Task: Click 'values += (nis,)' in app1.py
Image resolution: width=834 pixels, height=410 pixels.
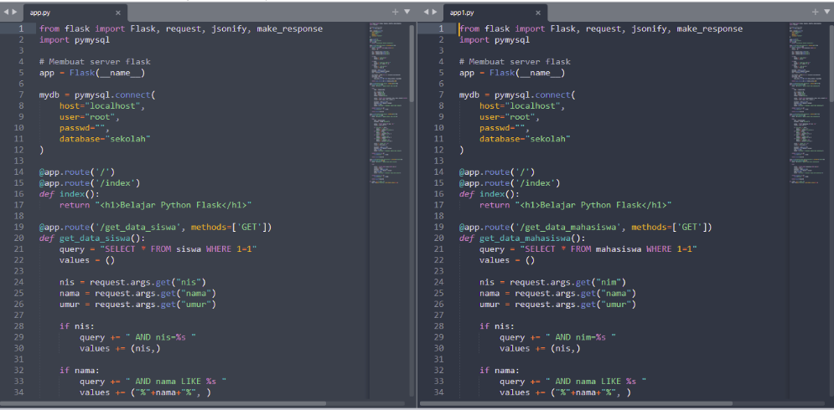Action: [x=540, y=348]
